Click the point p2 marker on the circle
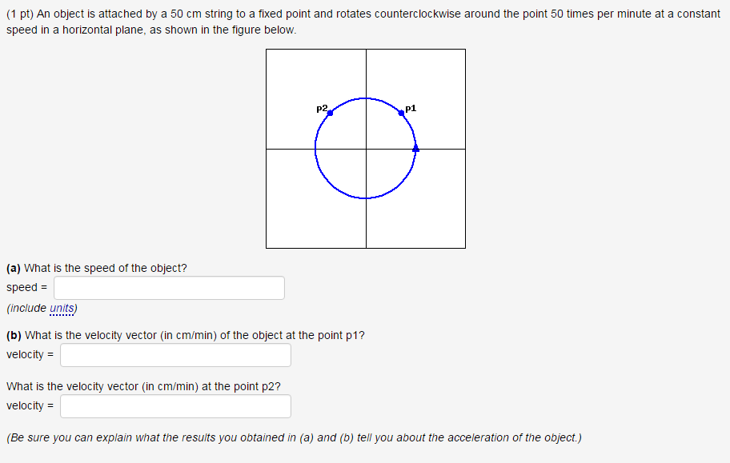Viewport: 730px width, 463px height. point(330,113)
